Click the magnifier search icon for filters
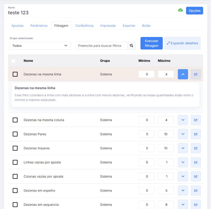The width and height of the screenshot is (211, 209). click(x=131, y=46)
